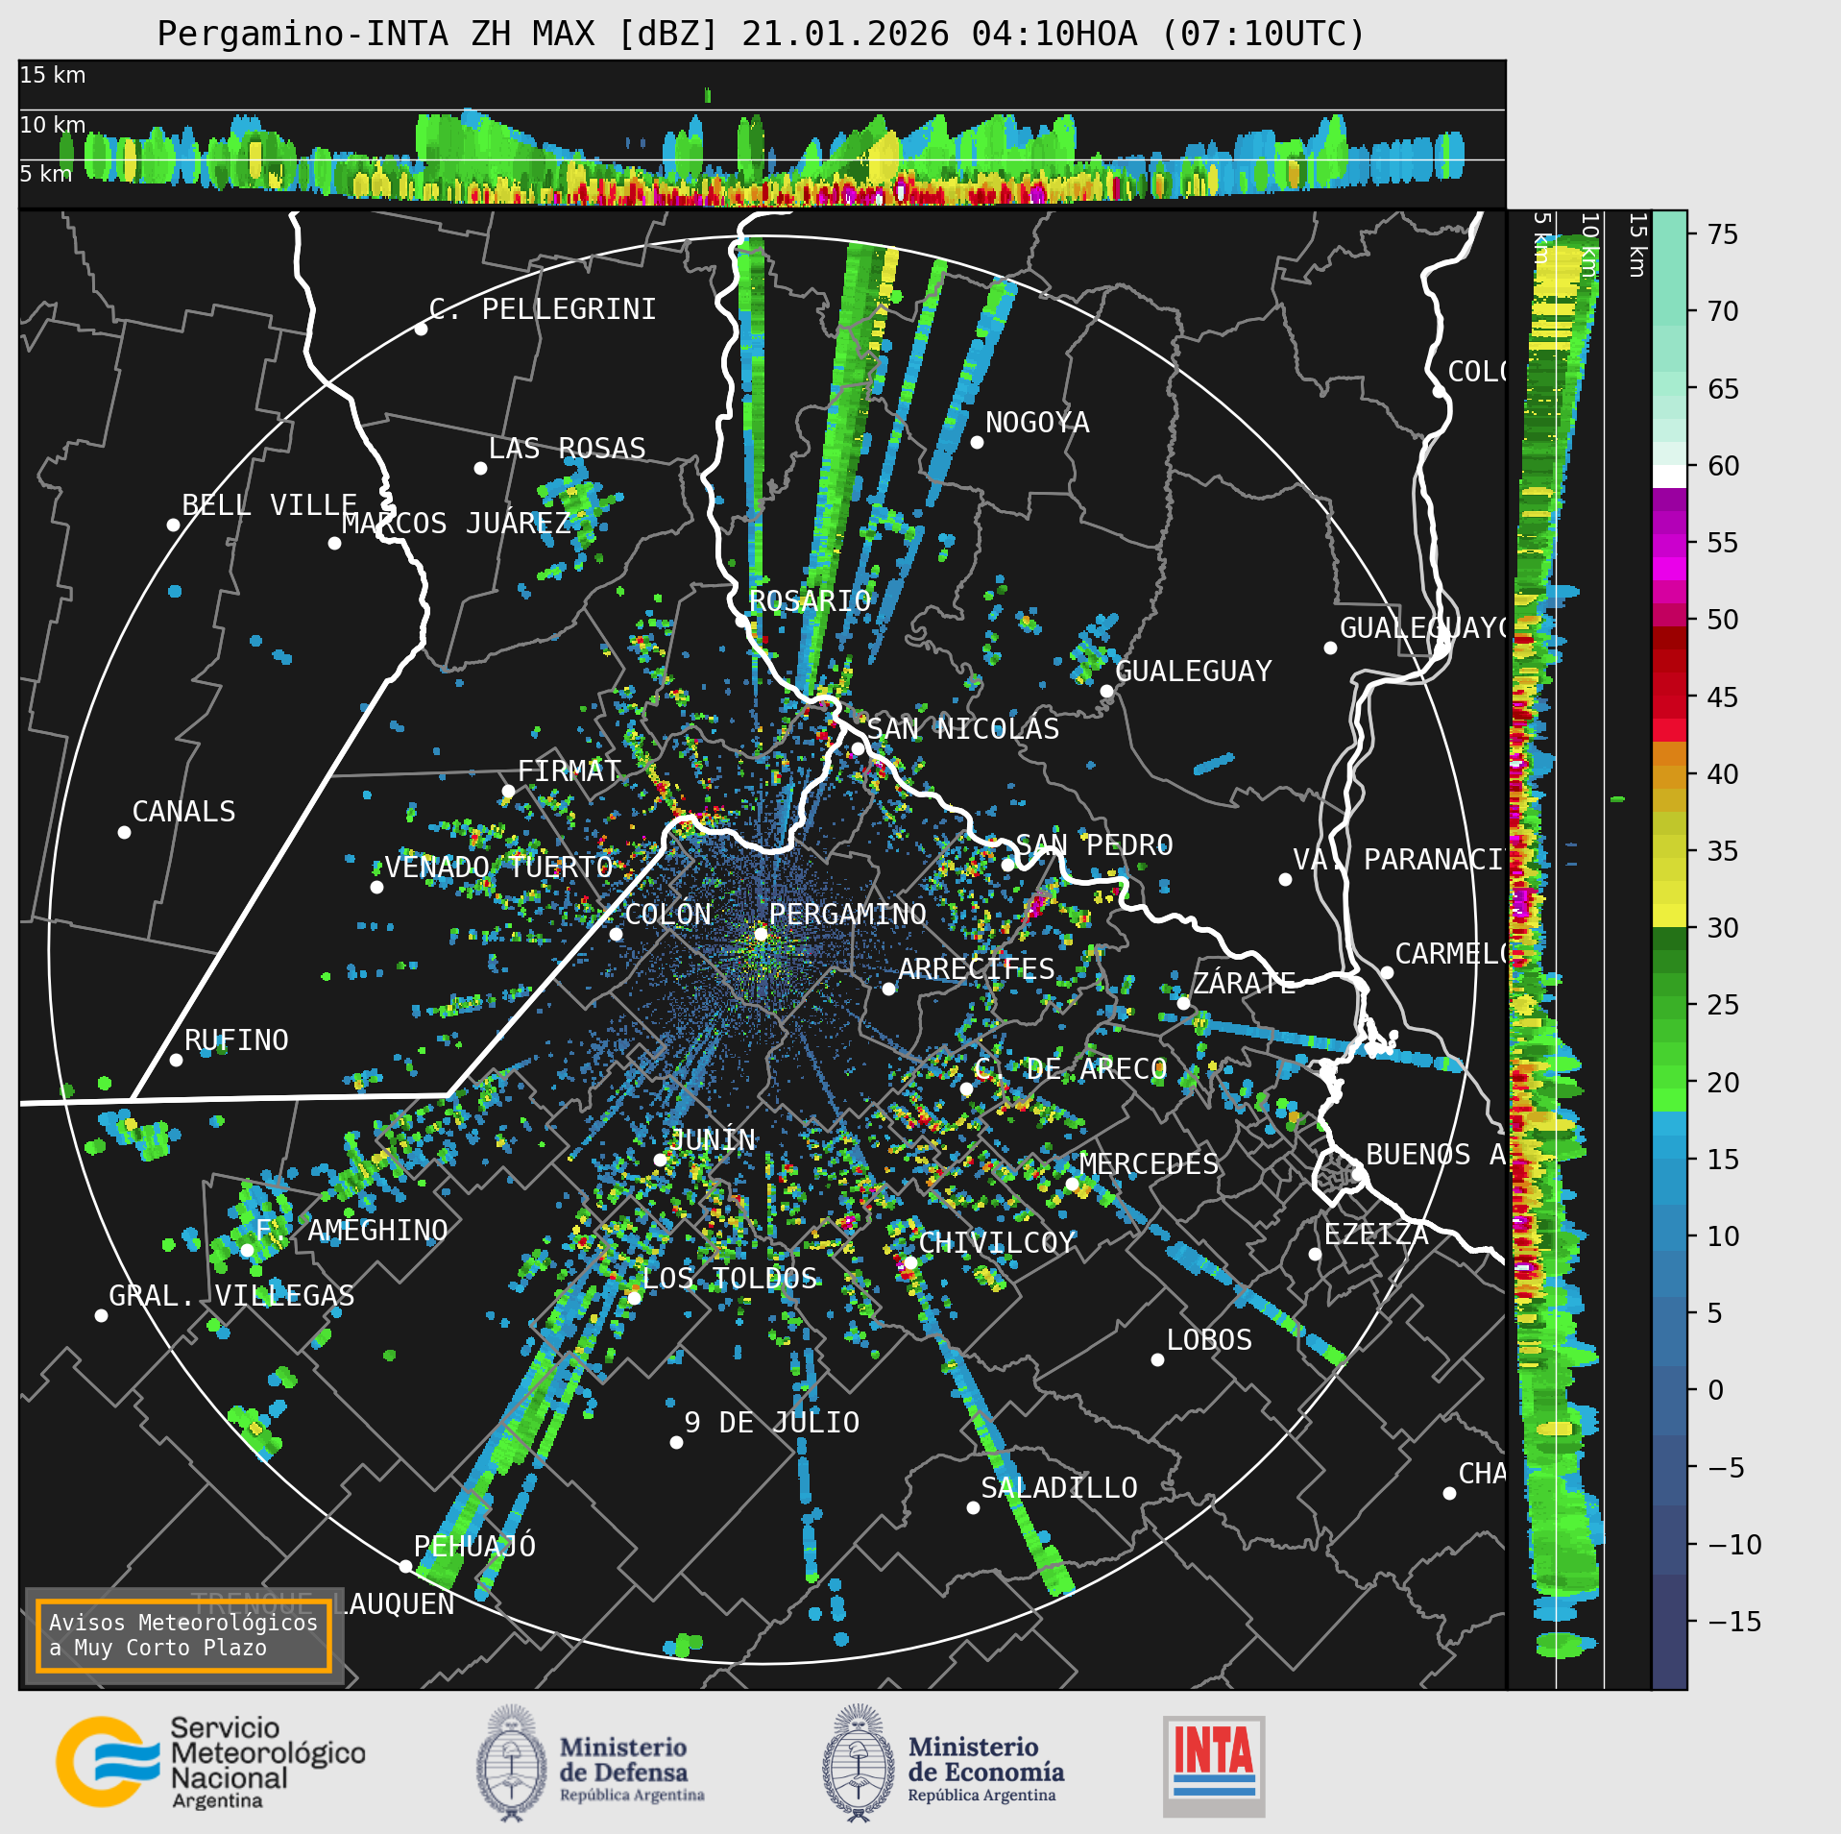Click the GUALEGUAY city label
This screenshot has height=1834, width=1841.
pyautogui.click(x=1194, y=671)
